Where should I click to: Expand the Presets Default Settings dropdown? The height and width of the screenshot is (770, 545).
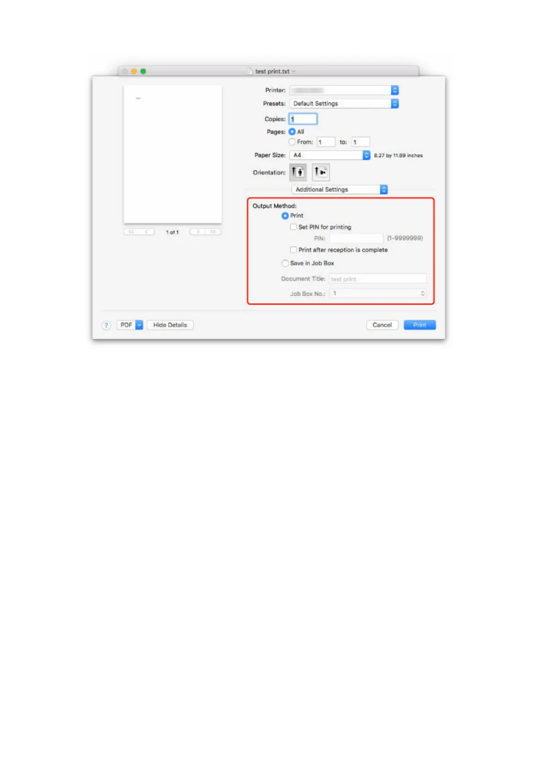[344, 104]
